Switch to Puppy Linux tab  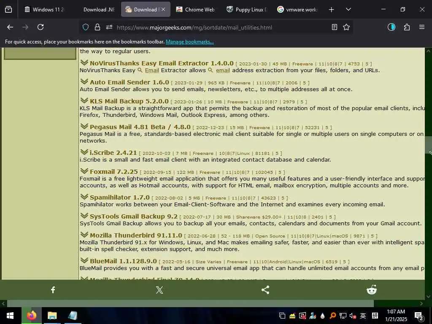pos(247,10)
